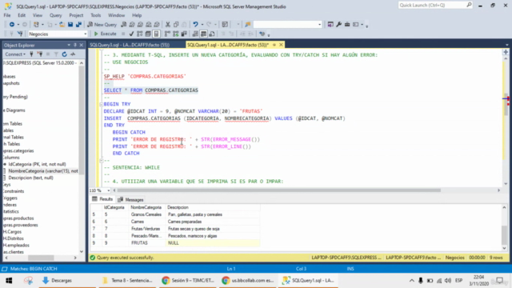Click Specify Values for Template Parameters icon
Image resolution: width=512 pixels, height=288 pixels.
tap(262, 34)
